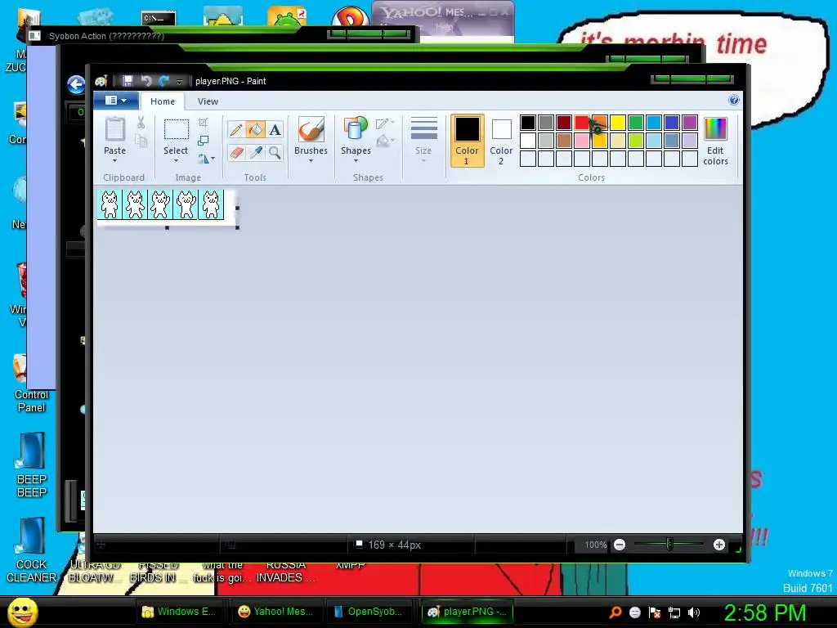
Task: Pick the purple color swatch
Action: click(690, 123)
